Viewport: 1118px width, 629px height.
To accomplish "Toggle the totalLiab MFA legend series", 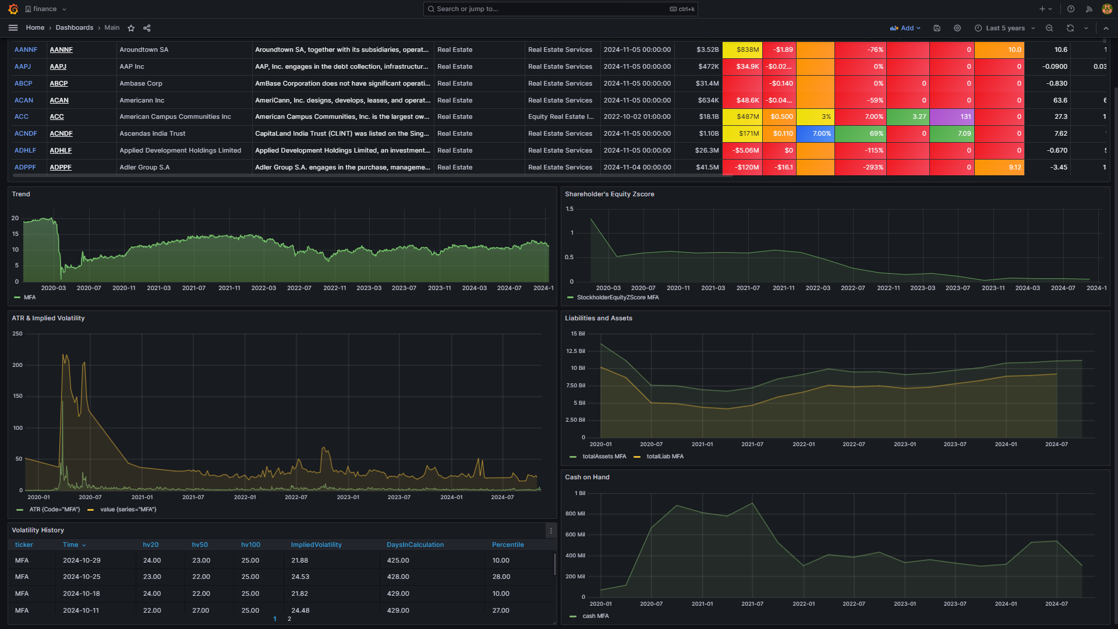I will [x=664, y=457].
